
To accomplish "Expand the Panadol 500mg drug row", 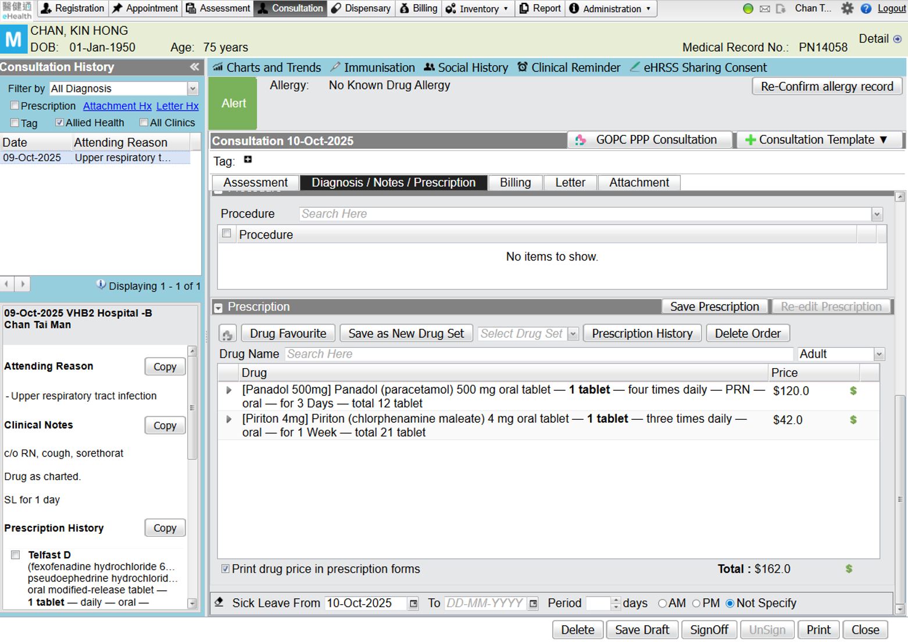I will (x=228, y=390).
